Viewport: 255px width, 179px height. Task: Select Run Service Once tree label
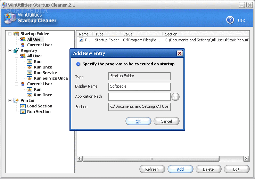(x=51, y=78)
